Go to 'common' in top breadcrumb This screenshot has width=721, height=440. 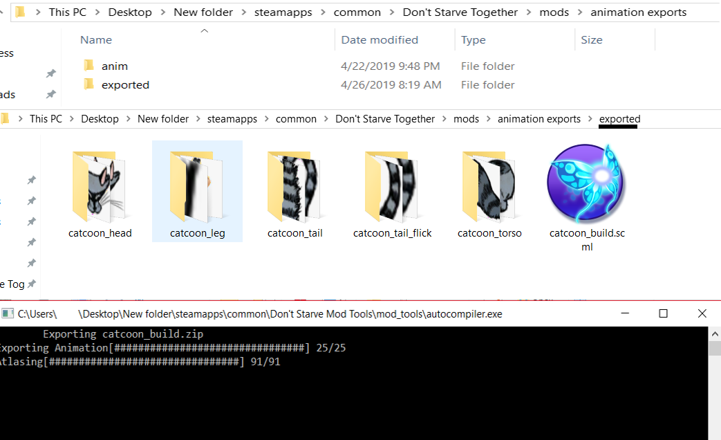(357, 12)
